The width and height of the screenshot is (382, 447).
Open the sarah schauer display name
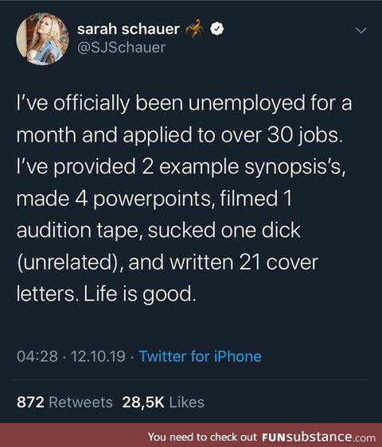click(x=128, y=29)
